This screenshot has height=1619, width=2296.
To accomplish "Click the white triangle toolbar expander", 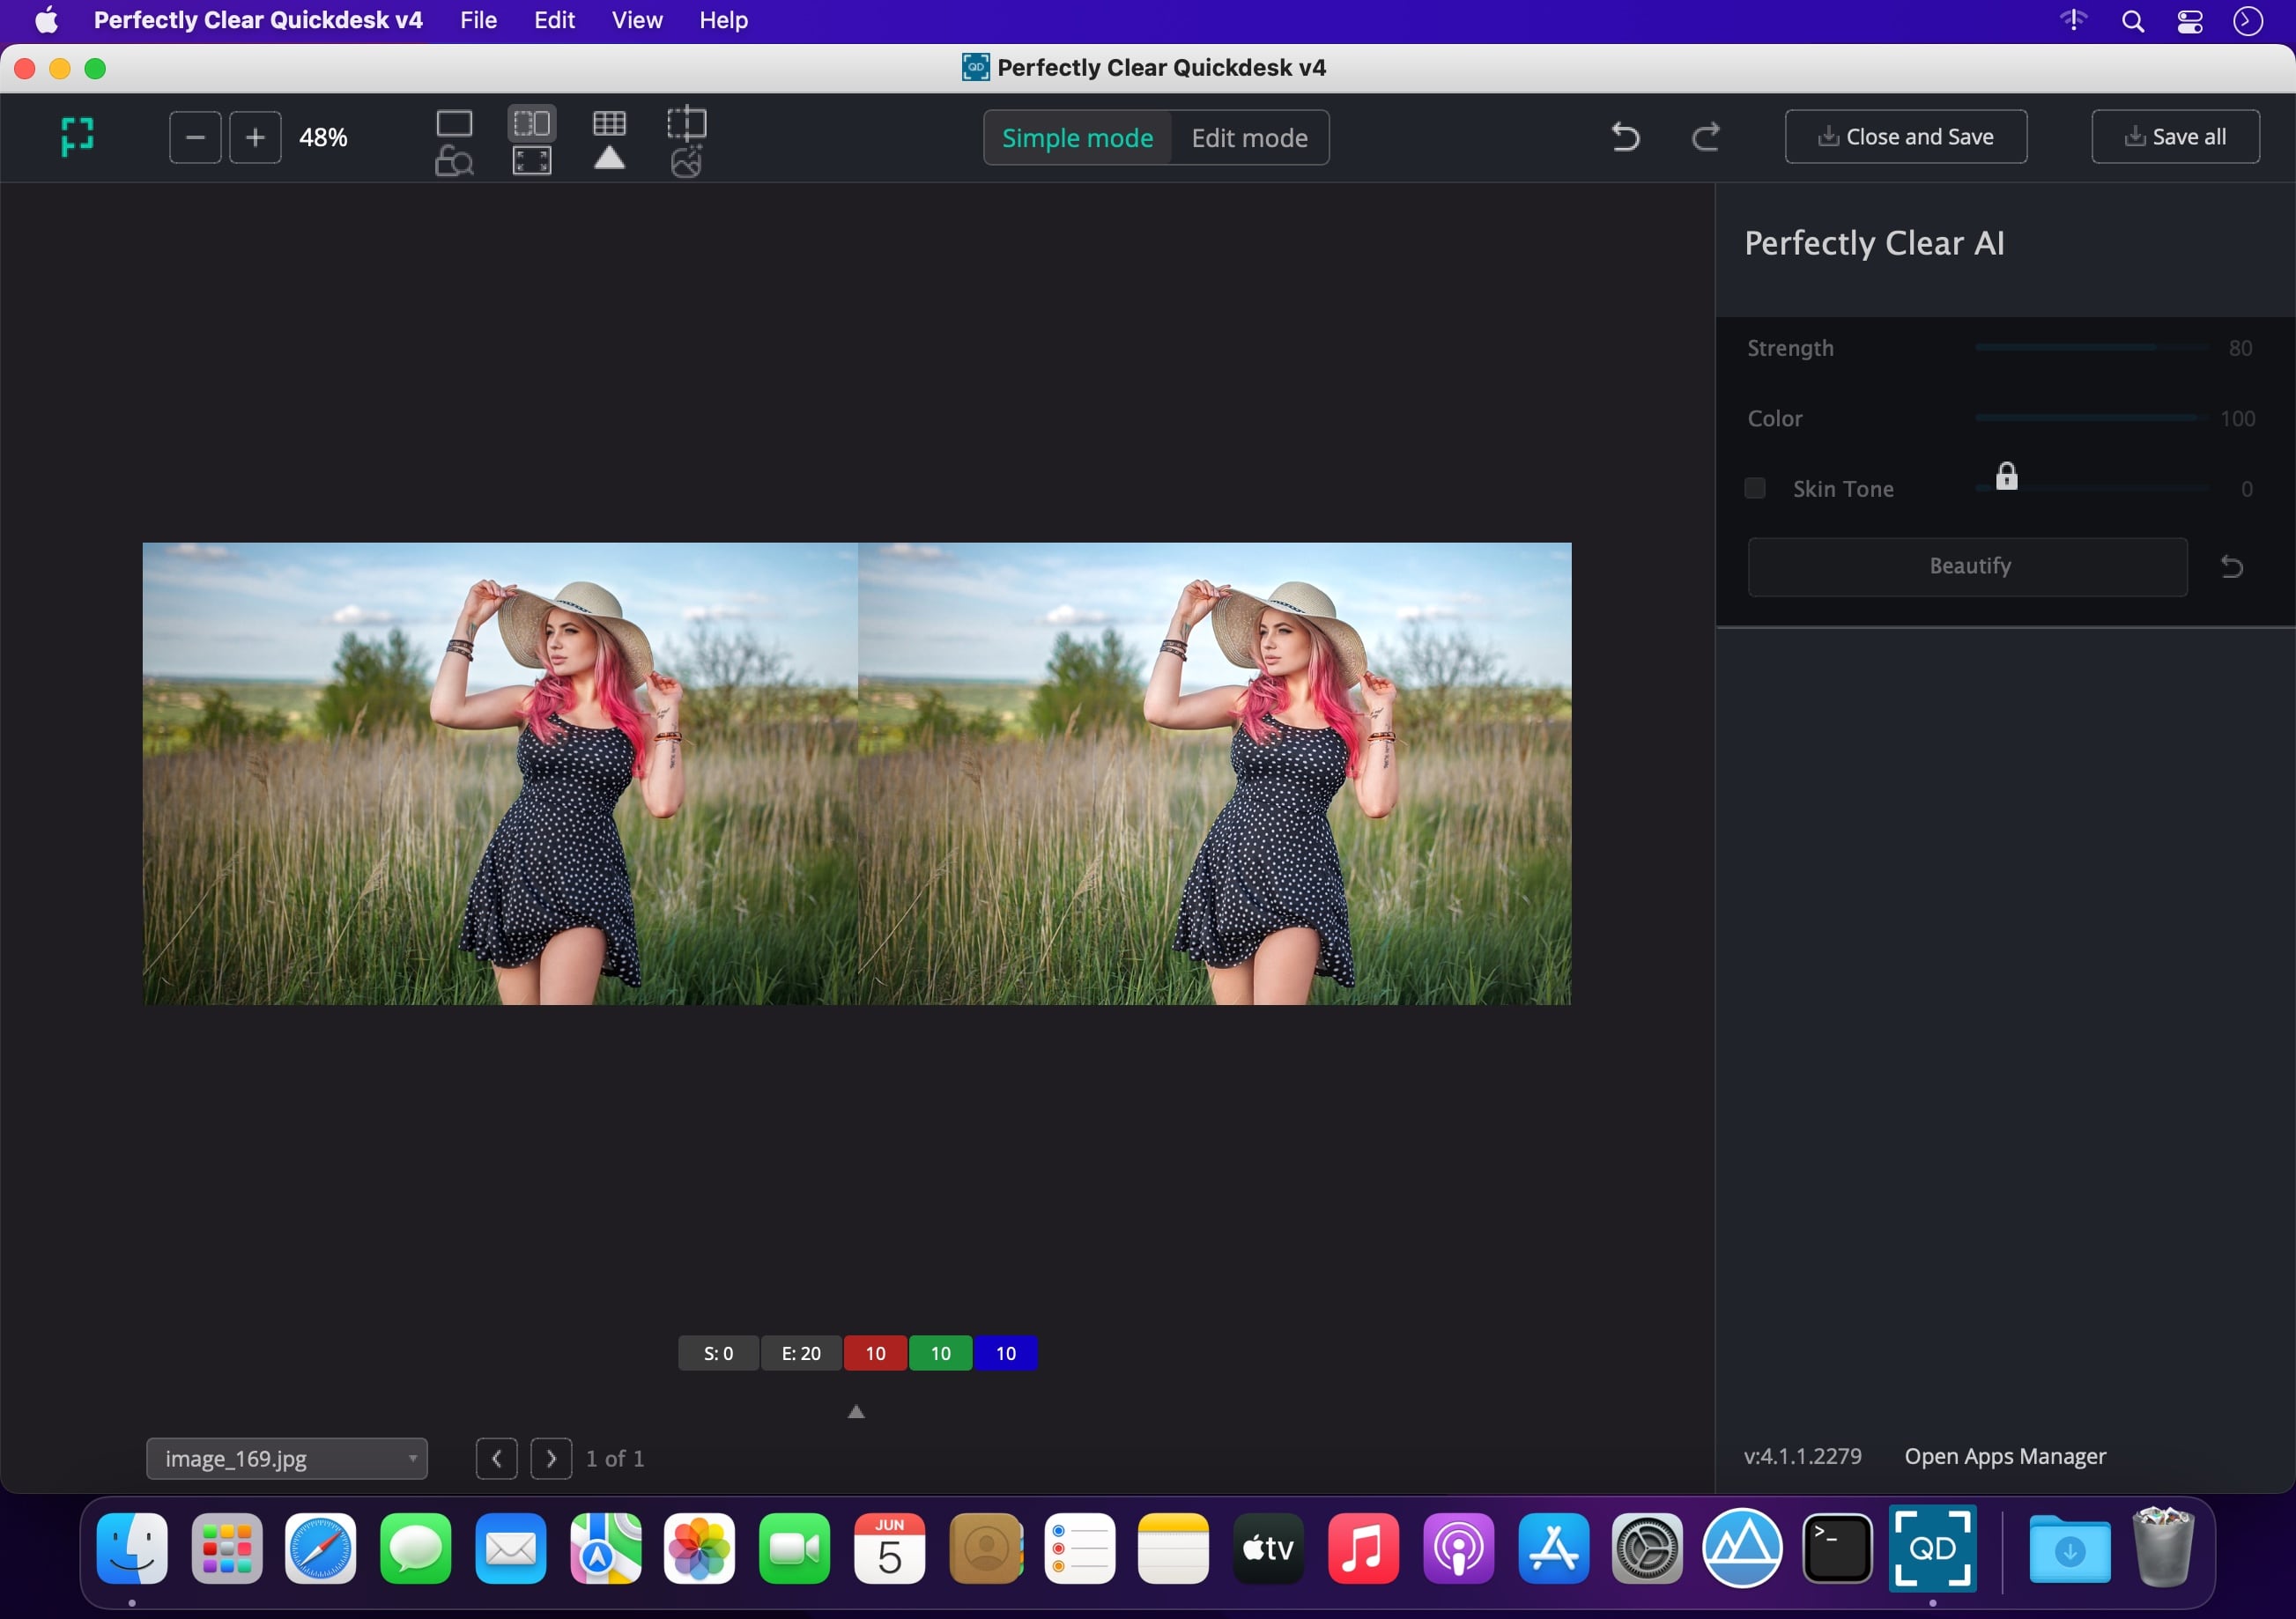I will (x=609, y=159).
